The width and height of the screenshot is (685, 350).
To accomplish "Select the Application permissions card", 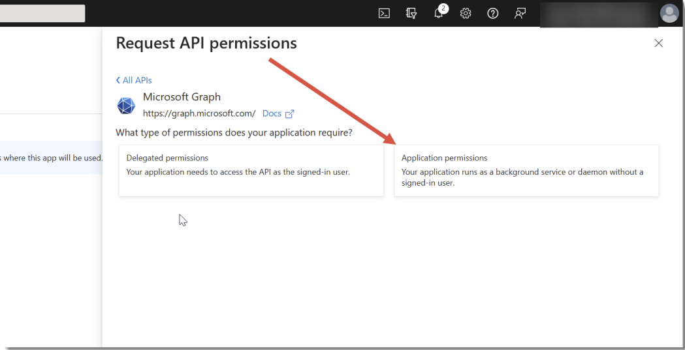I will pyautogui.click(x=526, y=170).
